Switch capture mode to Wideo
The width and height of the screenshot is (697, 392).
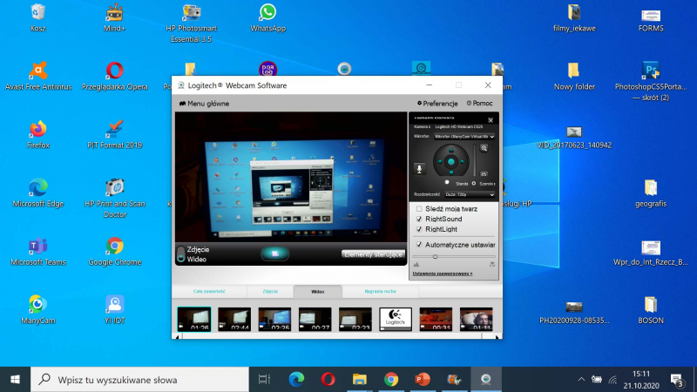[x=197, y=259]
